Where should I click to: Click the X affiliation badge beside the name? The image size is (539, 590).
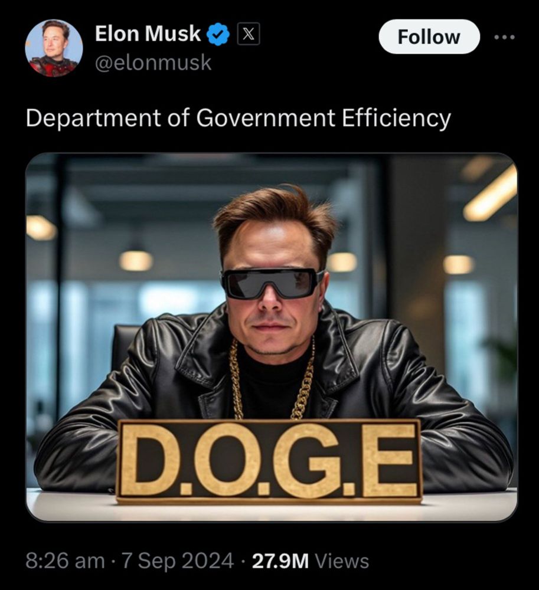[248, 34]
